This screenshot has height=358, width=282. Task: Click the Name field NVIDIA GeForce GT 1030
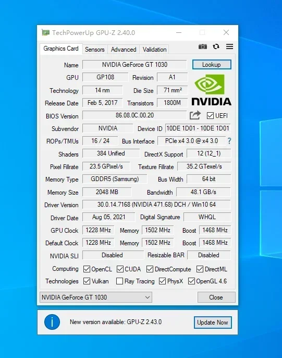pyautogui.click(x=134, y=65)
